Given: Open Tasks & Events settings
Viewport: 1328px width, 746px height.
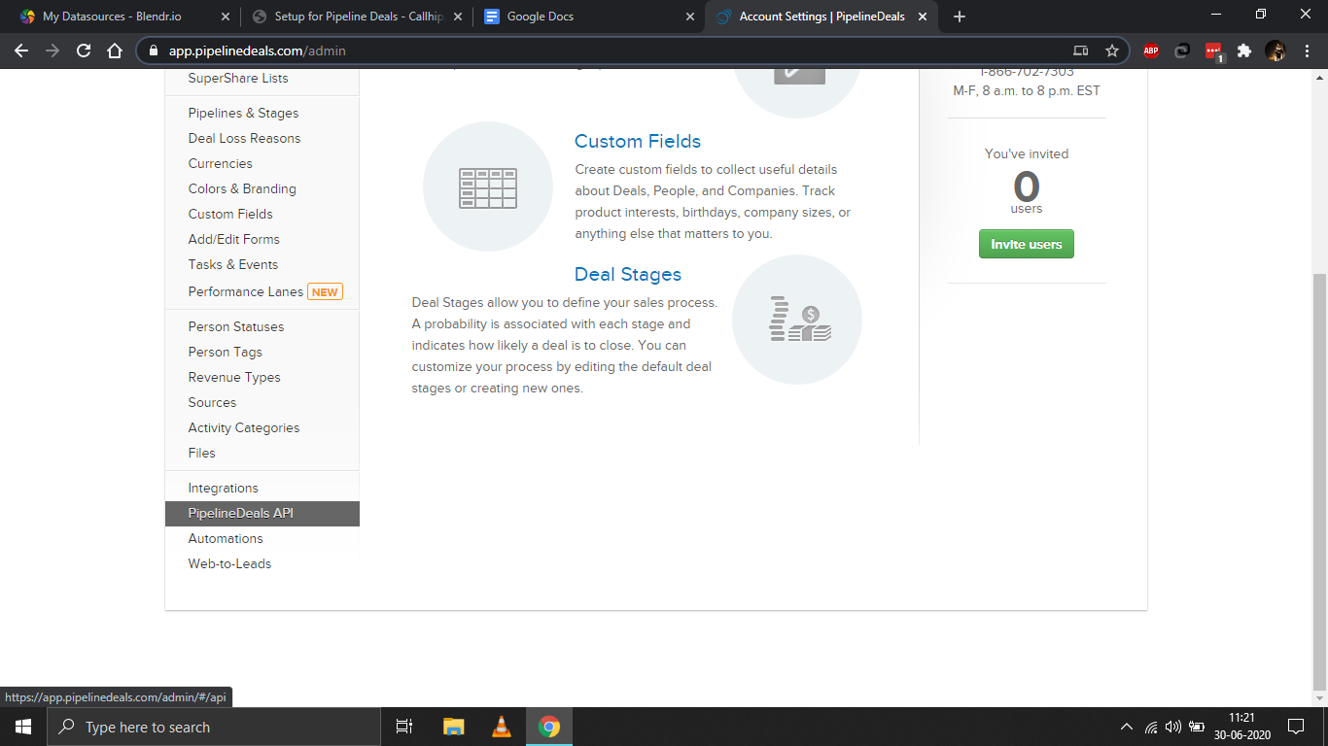Looking at the screenshot, I should click(x=232, y=264).
